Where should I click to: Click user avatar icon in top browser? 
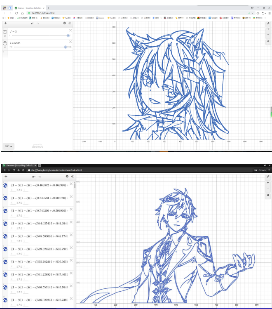tap(5, 8)
